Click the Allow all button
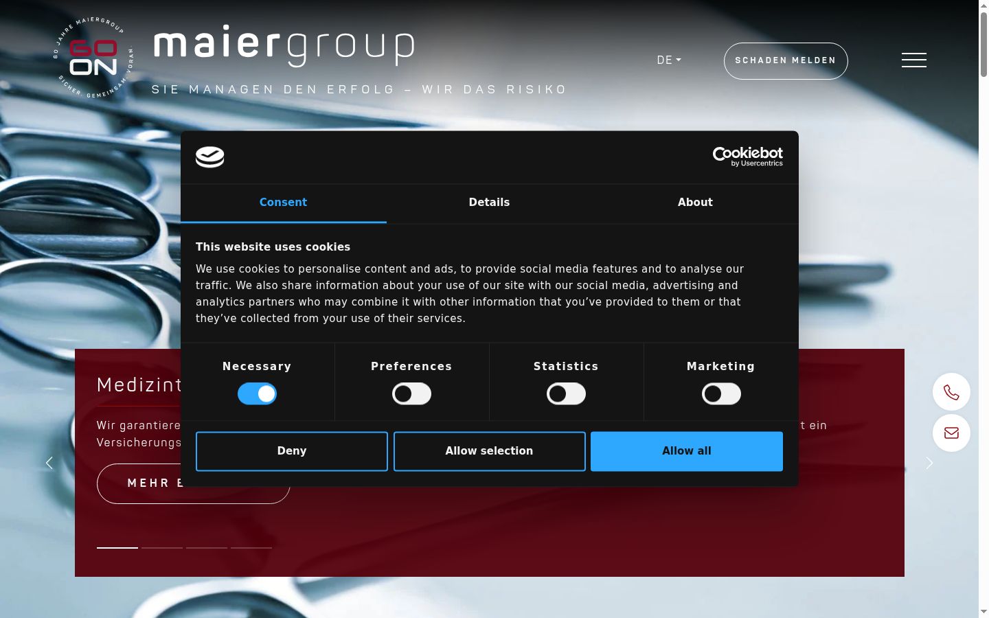 tap(687, 451)
